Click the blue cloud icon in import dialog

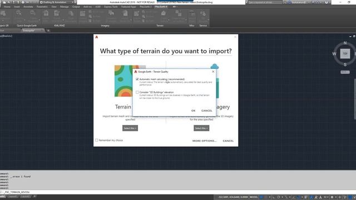[x=215, y=66]
